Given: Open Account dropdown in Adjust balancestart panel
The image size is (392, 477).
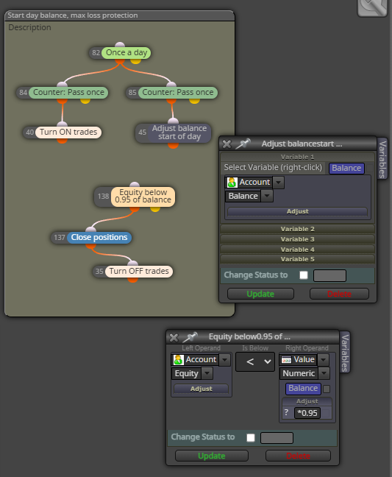Looking at the screenshot, I should click(x=278, y=183).
